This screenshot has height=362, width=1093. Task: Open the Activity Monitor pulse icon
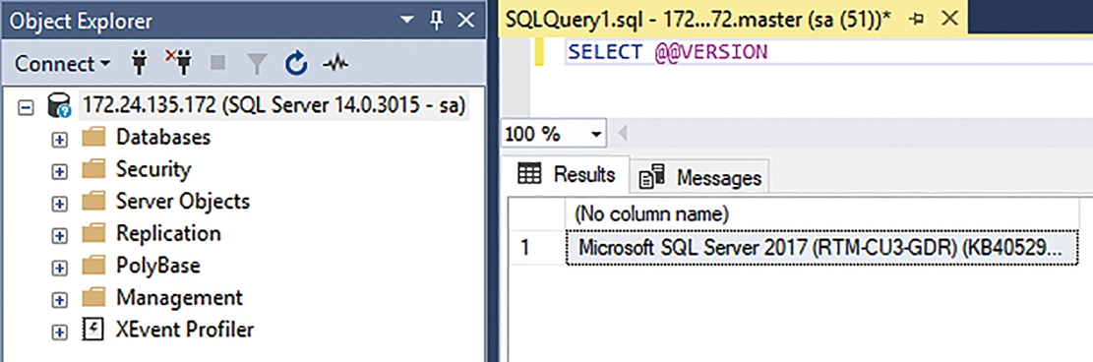click(334, 64)
